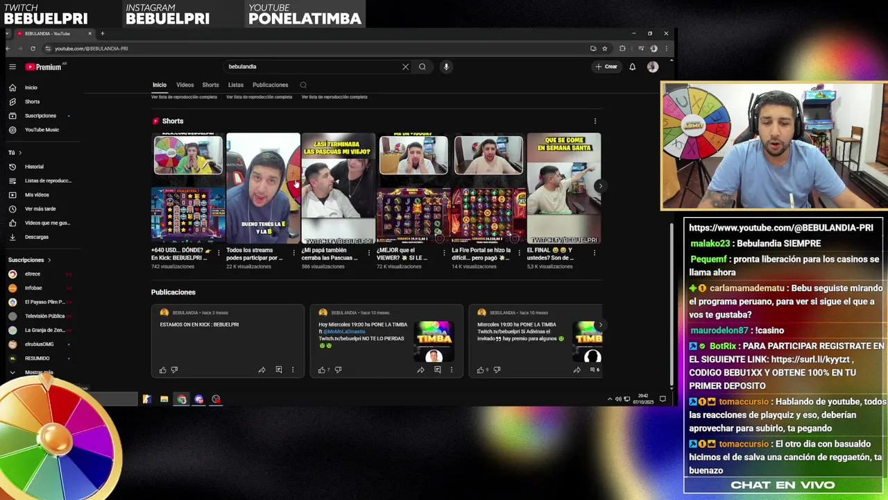
Task: Share the 'ESTAMOS ON EN KICK' post
Action: tap(262, 370)
